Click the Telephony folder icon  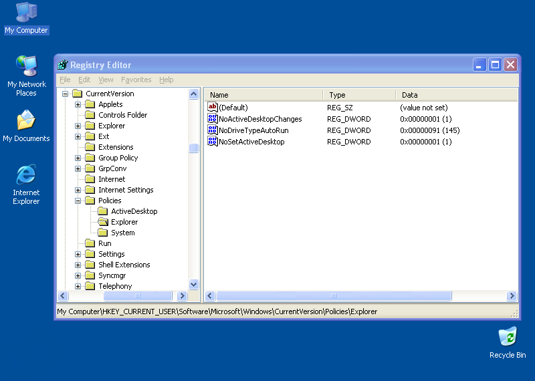[90, 286]
